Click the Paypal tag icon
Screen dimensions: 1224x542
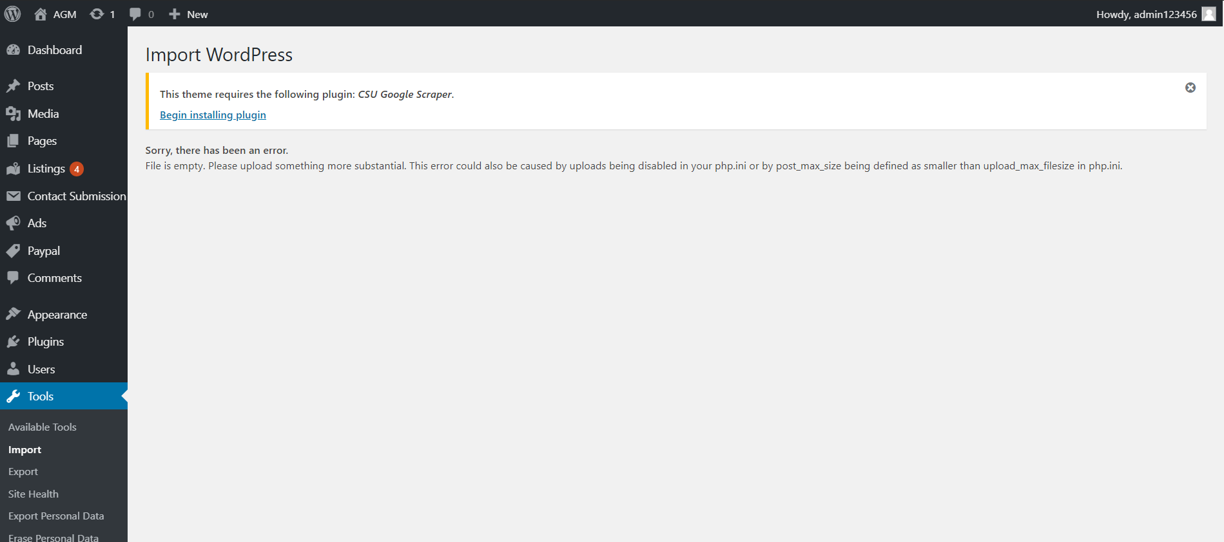(x=13, y=251)
